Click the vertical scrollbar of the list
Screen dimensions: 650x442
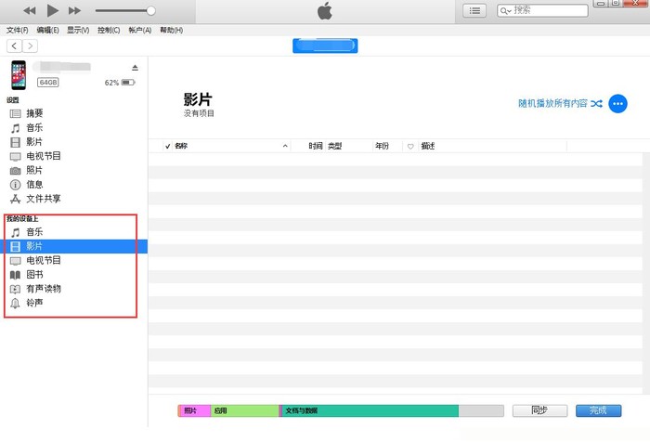click(x=646, y=273)
